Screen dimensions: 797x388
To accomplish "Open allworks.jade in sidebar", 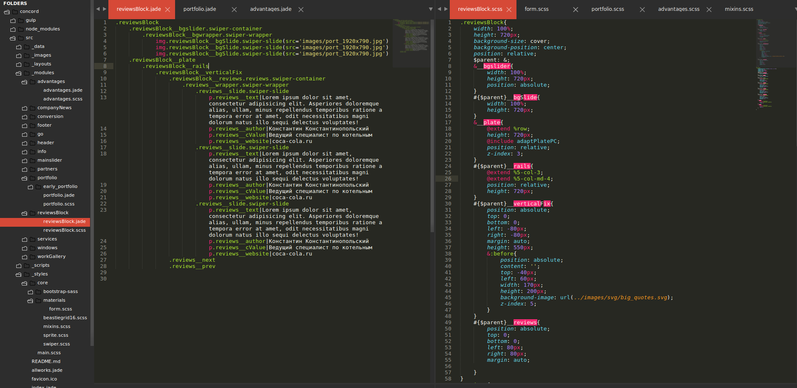I will coord(47,370).
